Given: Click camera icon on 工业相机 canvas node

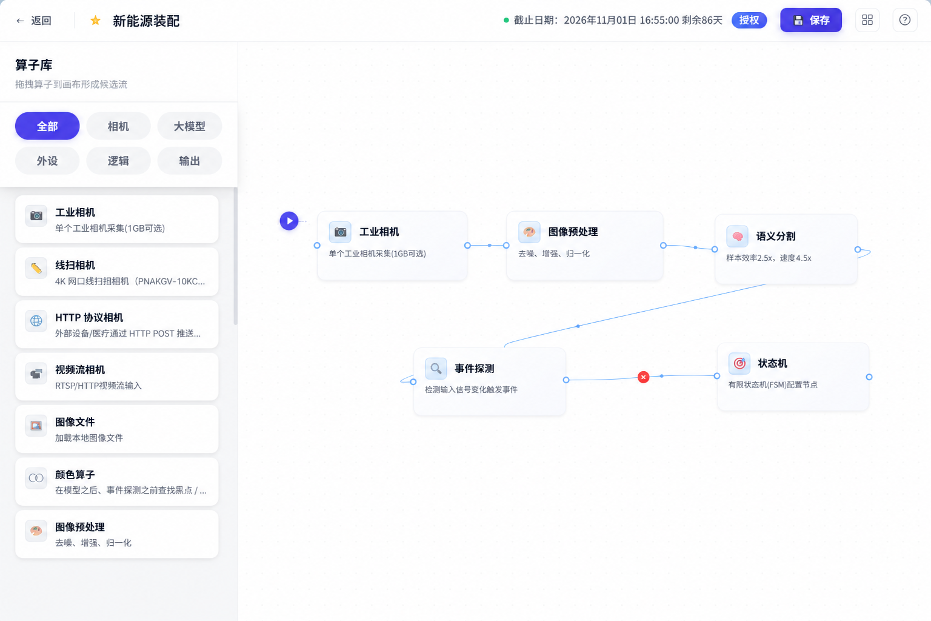Looking at the screenshot, I should 340,232.
